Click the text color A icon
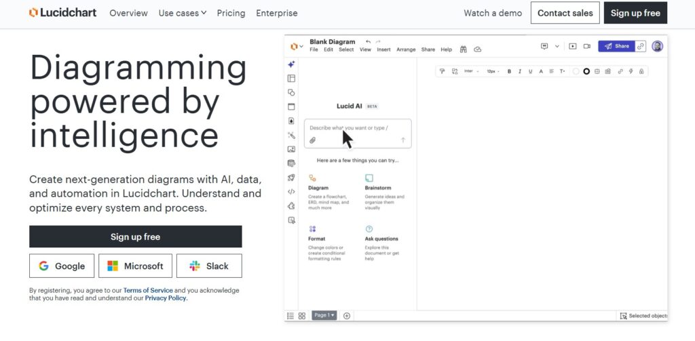The height and width of the screenshot is (341, 695). click(x=541, y=71)
